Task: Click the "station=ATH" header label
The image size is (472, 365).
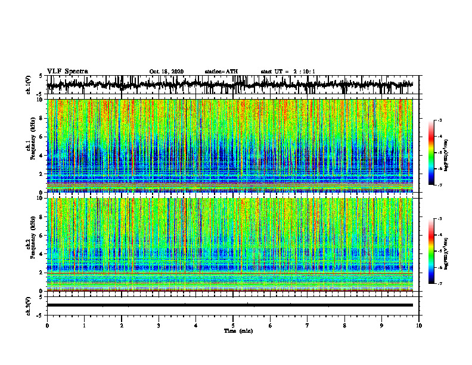Action: pyautogui.click(x=221, y=72)
